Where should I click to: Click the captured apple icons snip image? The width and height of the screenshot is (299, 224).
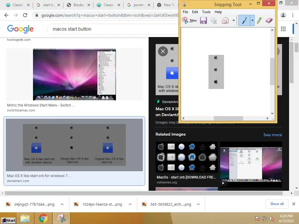point(216,72)
